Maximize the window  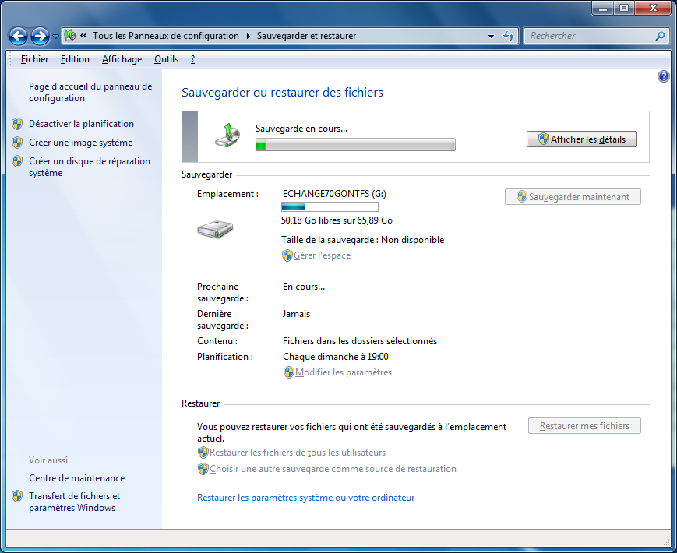624,8
